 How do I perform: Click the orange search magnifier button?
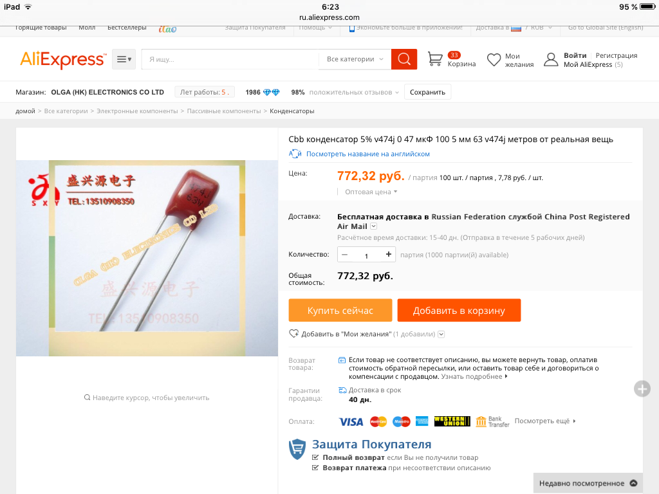[404, 59]
